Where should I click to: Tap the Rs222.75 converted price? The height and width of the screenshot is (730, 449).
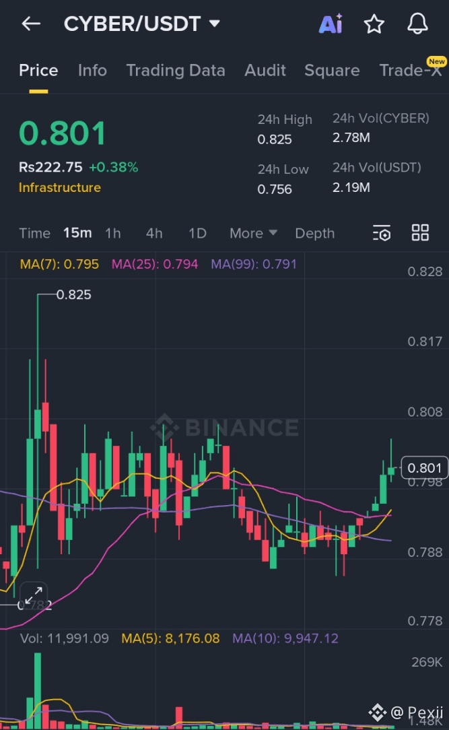(x=50, y=167)
